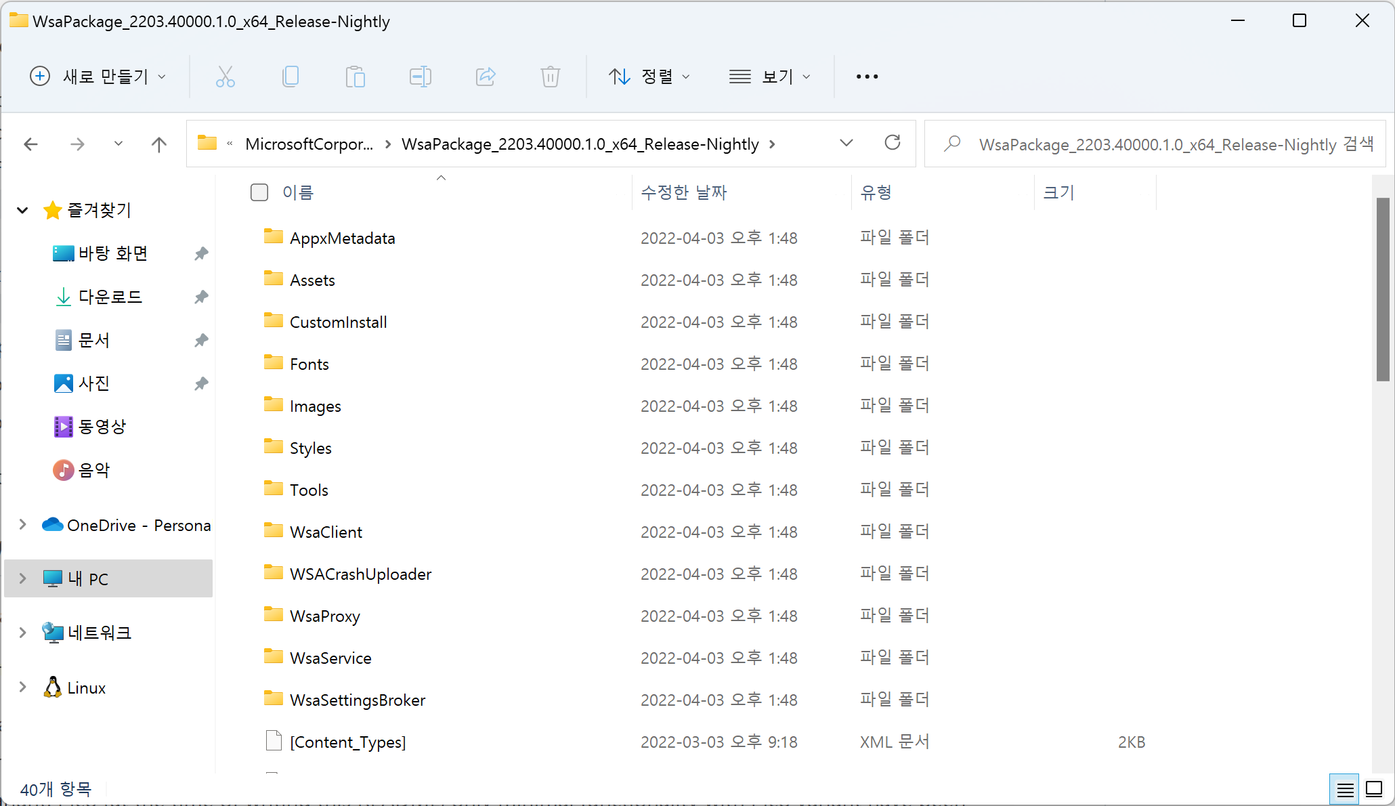
Task: Click the Rename icon in toolbar
Action: pyautogui.click(x=420, y=77)
